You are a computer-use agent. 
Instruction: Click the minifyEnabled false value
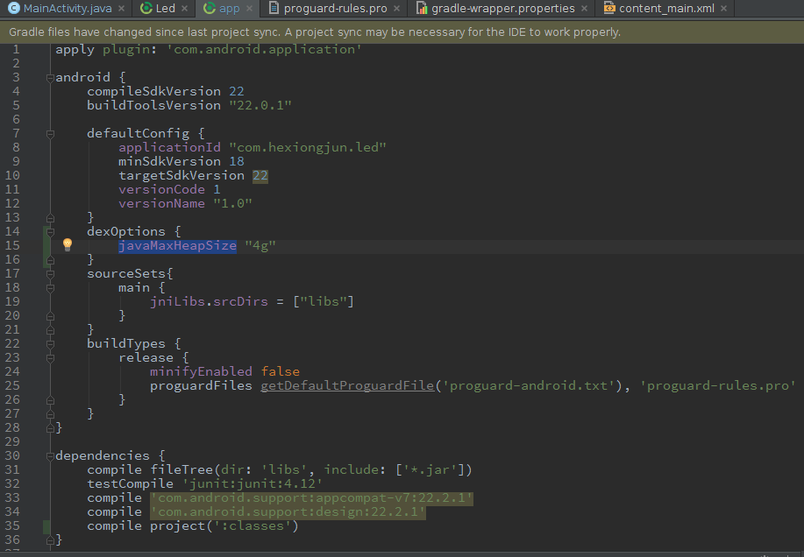click(280, 371)
